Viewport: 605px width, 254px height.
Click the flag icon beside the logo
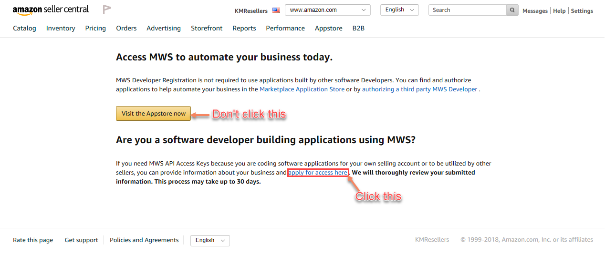[x=107, y=10]
